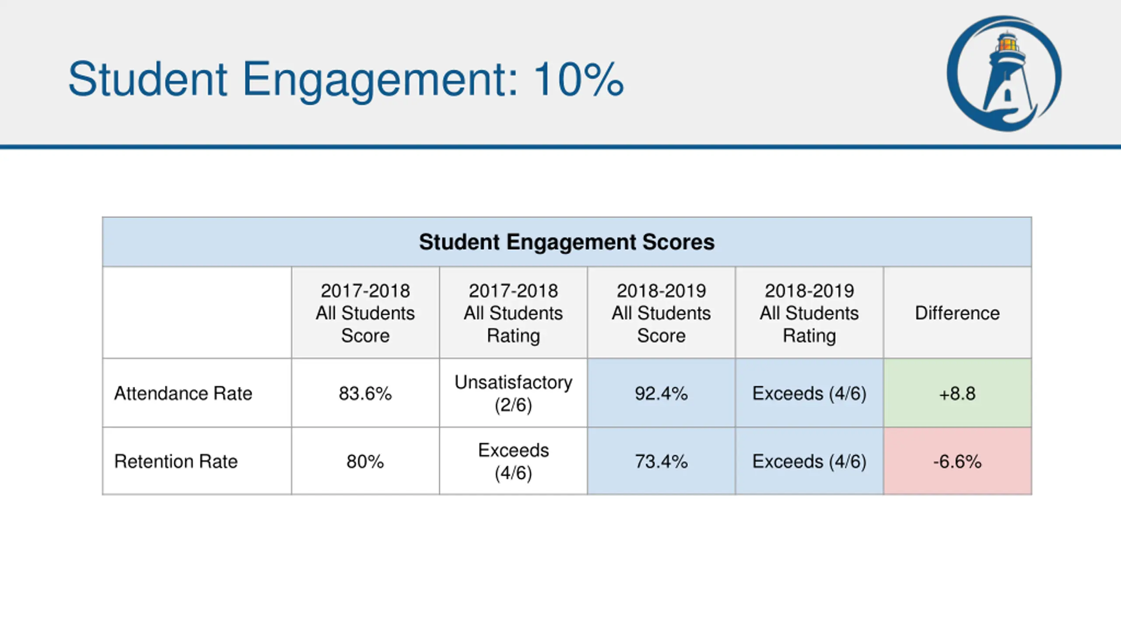The width and height of the screenshot is (1121, 630).
Task: Click the 92.4% attendance score cell
Action: click(661, 393)
